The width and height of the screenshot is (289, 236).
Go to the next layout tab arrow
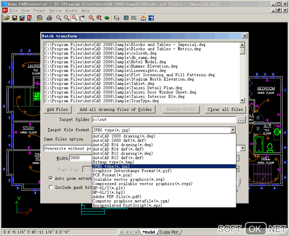click(131, 232)
